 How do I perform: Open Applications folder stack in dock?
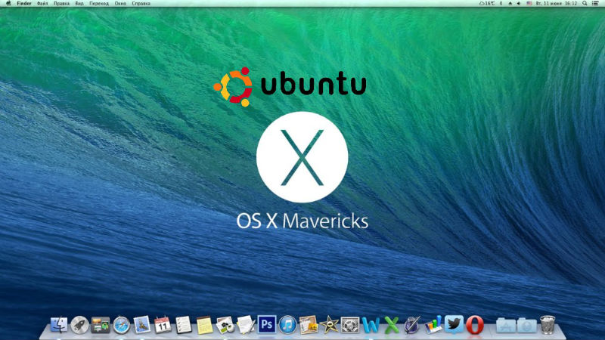click(505, 326)
